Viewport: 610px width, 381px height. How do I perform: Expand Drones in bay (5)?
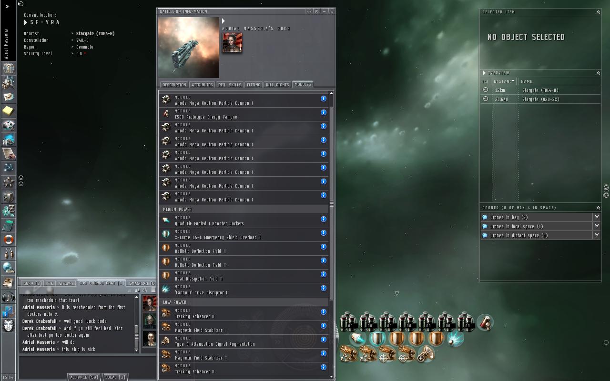pyautogui.click(x=596, y=217)
